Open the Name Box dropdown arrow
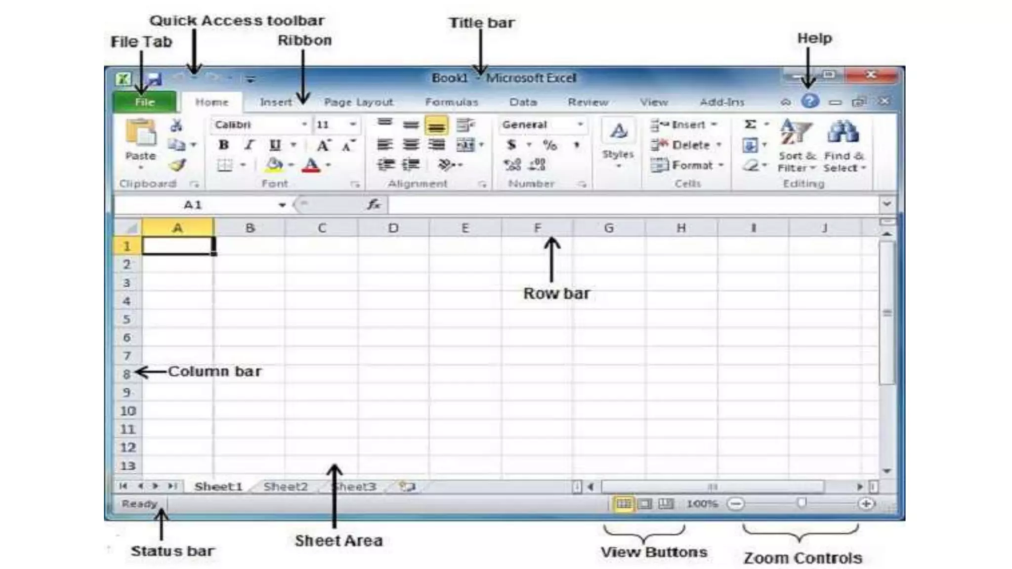The image size is (1012, 569). pyautogui.click(x=282, y=205)
